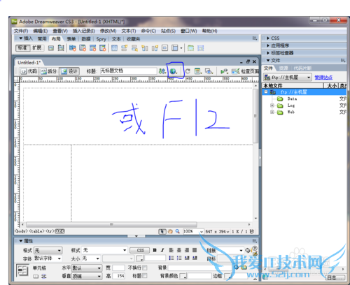Screen dimensions: 350x285
Task: Switch to the 表单 insert tab
Action: click(71, 39)
